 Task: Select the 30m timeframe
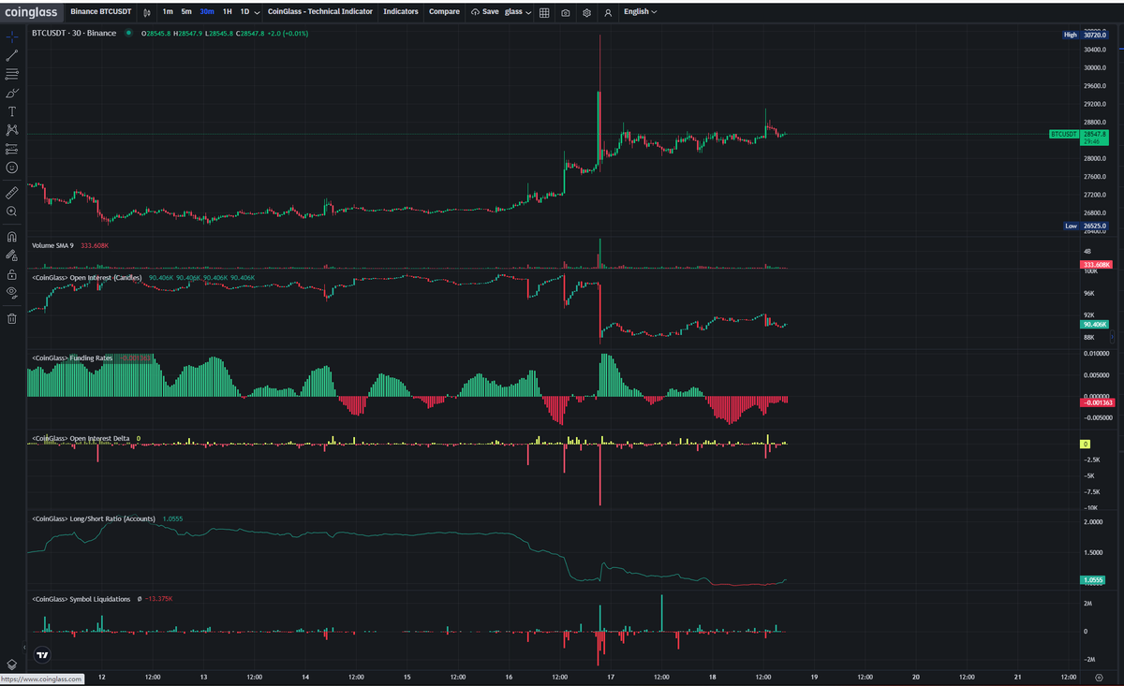(x=206, y=12)
